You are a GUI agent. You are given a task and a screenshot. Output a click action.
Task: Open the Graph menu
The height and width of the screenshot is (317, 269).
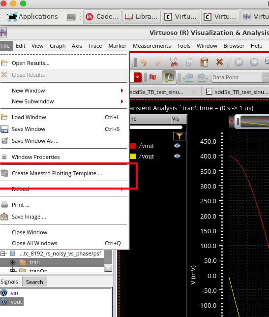[x=58, y=46]
